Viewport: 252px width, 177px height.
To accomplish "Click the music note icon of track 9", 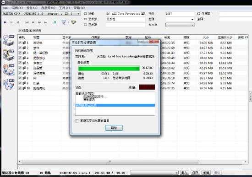I will (x=24, y=83).
